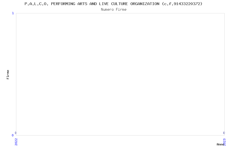Click the 2022 year label on x-axis

click(x=16, y=142)
